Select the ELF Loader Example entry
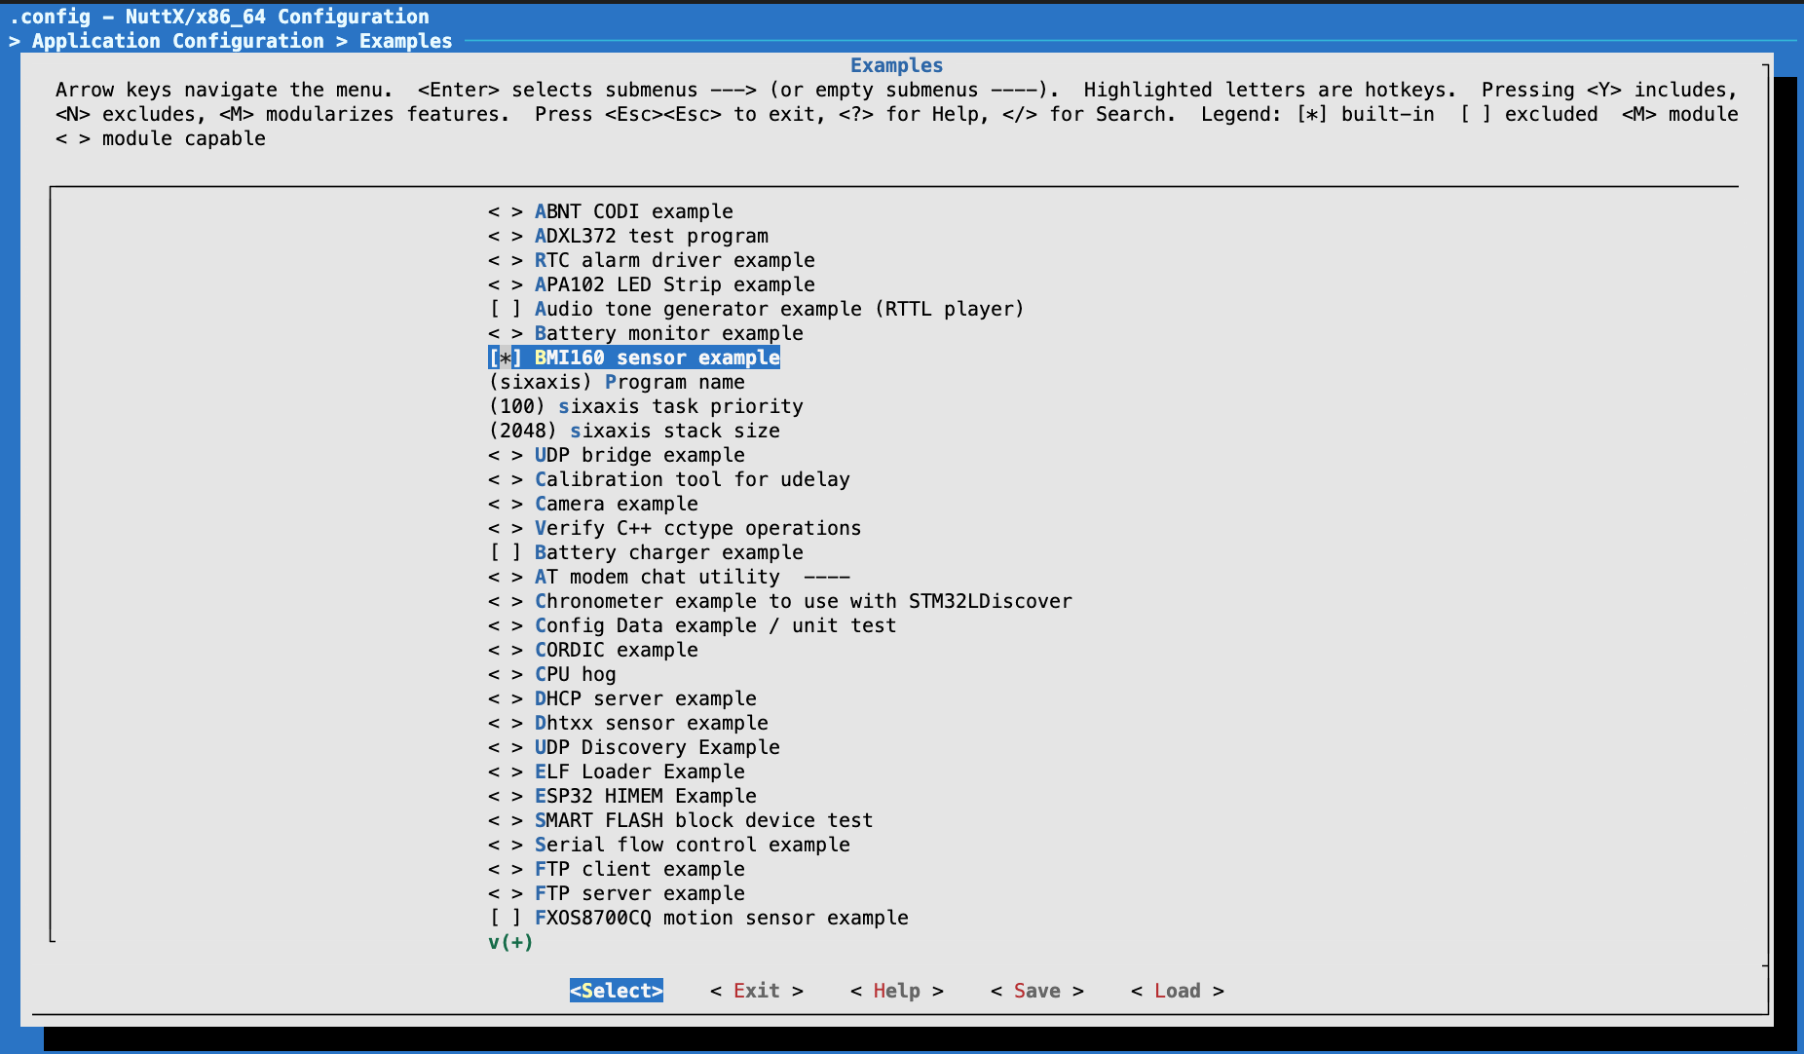1804x1054 pixels. click(639, 772)
